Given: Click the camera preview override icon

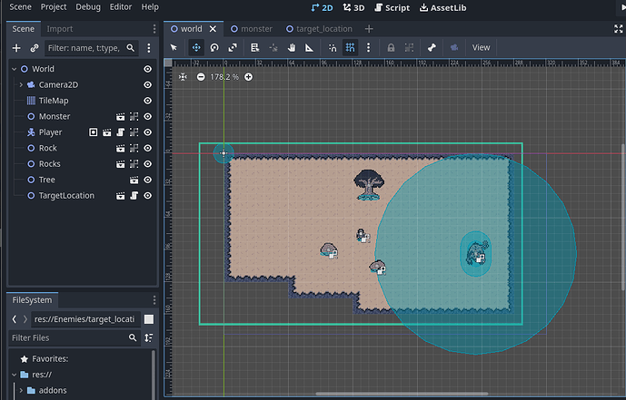Looking at the screenshot, I should tap(454, 47).
